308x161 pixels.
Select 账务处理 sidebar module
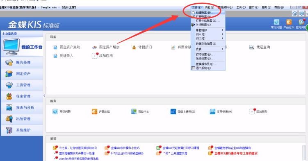tap(22, 63)
